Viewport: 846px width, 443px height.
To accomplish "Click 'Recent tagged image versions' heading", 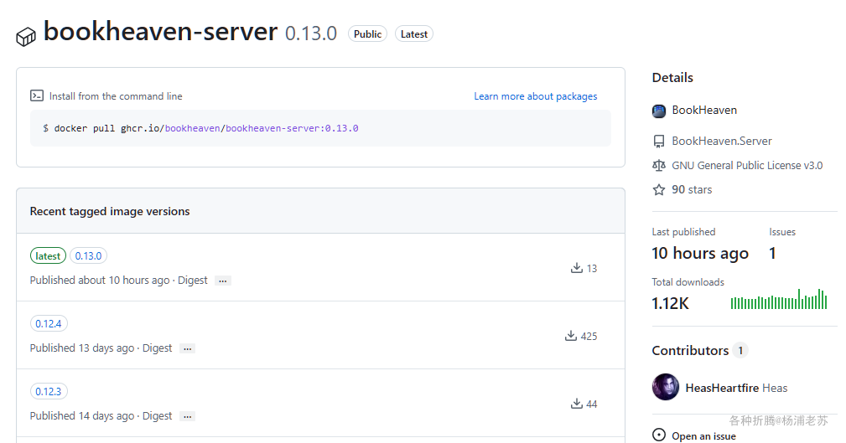I will [x=110, y=211].
